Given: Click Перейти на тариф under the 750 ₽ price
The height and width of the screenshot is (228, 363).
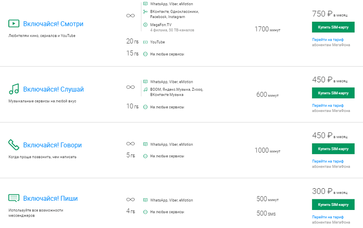Looking at the screenshot, I should tap(328, 40).
